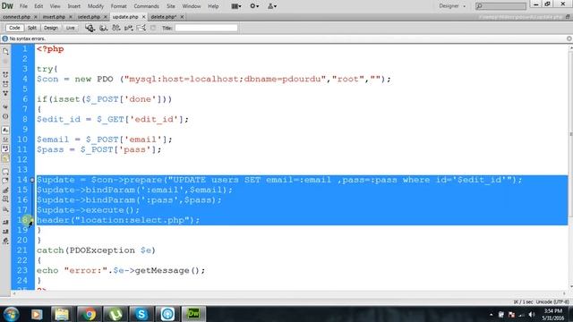Image resolution: width=573 pixels, height=322 pixels.
Task: Close the update.php tab
Action: (143, 17)
